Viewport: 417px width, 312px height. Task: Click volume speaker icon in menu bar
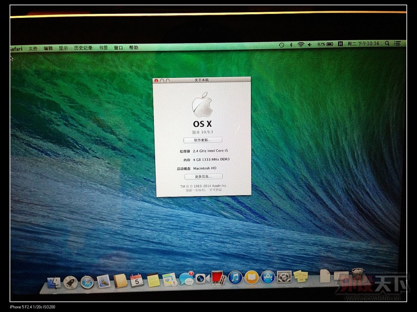309,45
